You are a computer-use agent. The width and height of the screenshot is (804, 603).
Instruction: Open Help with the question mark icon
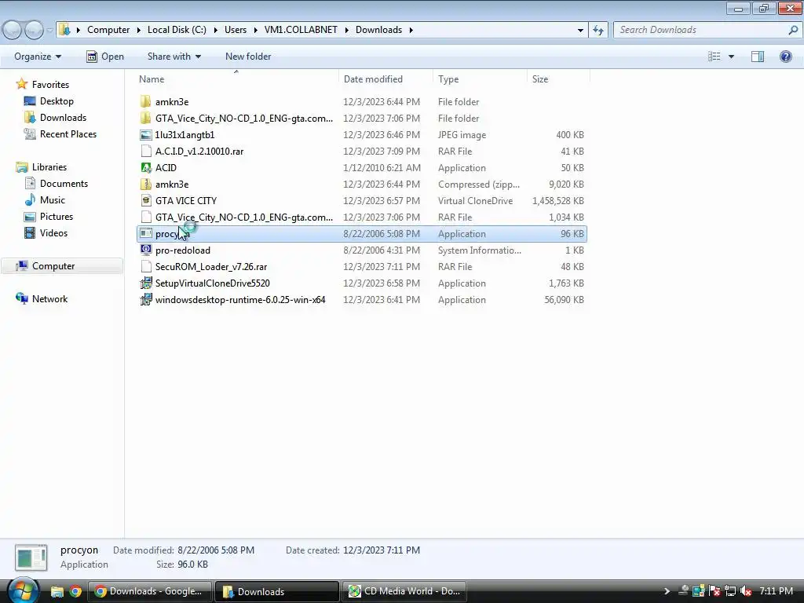(785, 57)
